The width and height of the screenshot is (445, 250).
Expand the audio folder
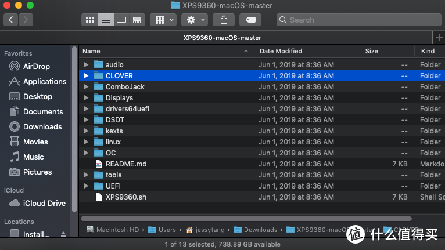pos(86,64)
